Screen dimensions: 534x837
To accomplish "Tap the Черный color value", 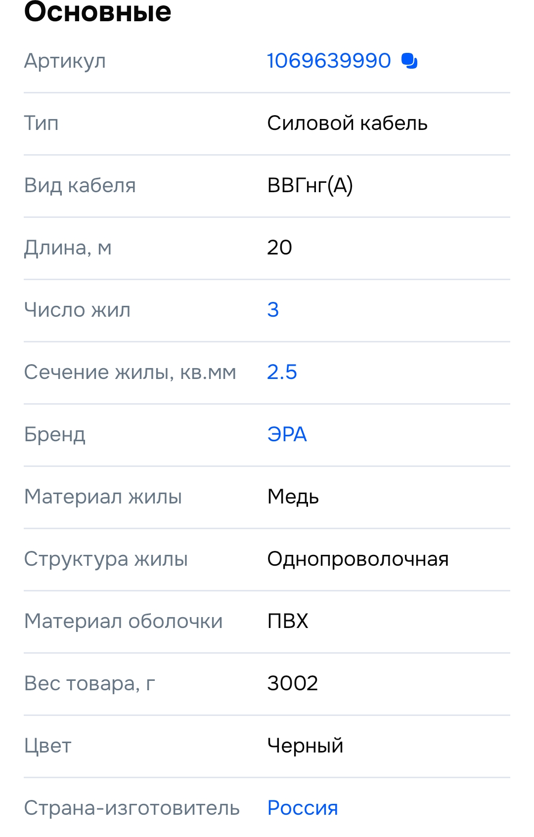I will point(305,746).
